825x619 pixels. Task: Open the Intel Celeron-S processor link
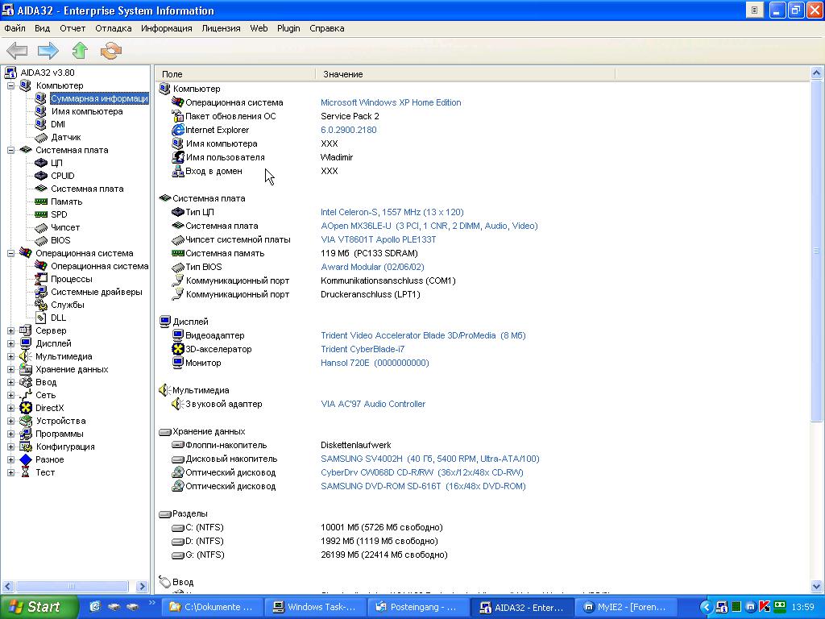(x=392, y=212)
